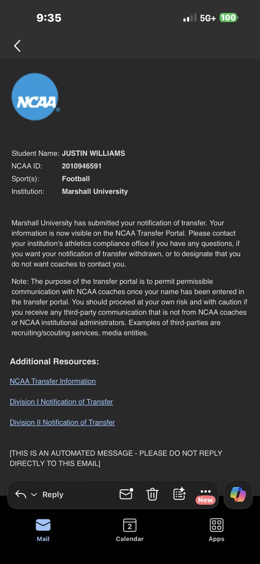Tap the battery indicator in status bar
The image size is (260, 564).
tap(229, 18)
